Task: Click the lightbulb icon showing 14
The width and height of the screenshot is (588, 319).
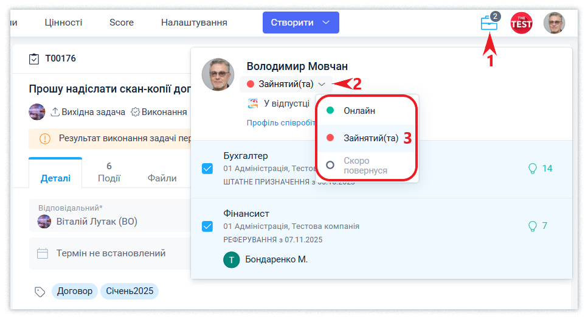Action: (533, 169)
